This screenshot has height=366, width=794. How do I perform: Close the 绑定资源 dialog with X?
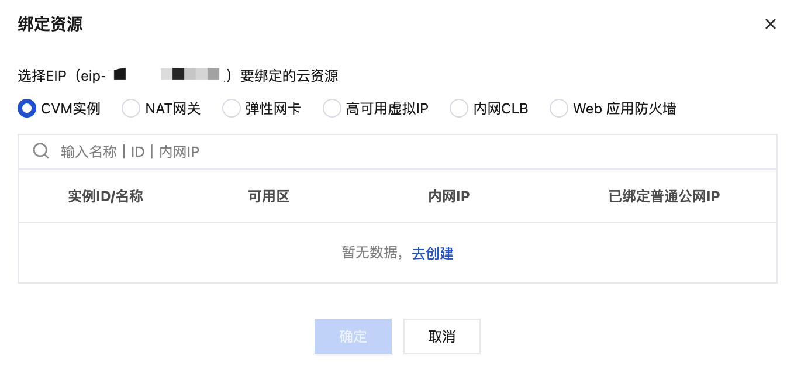770,24
